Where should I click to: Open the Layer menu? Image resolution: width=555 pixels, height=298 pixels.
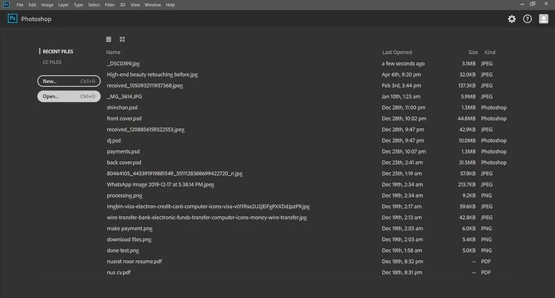point(63,5)
